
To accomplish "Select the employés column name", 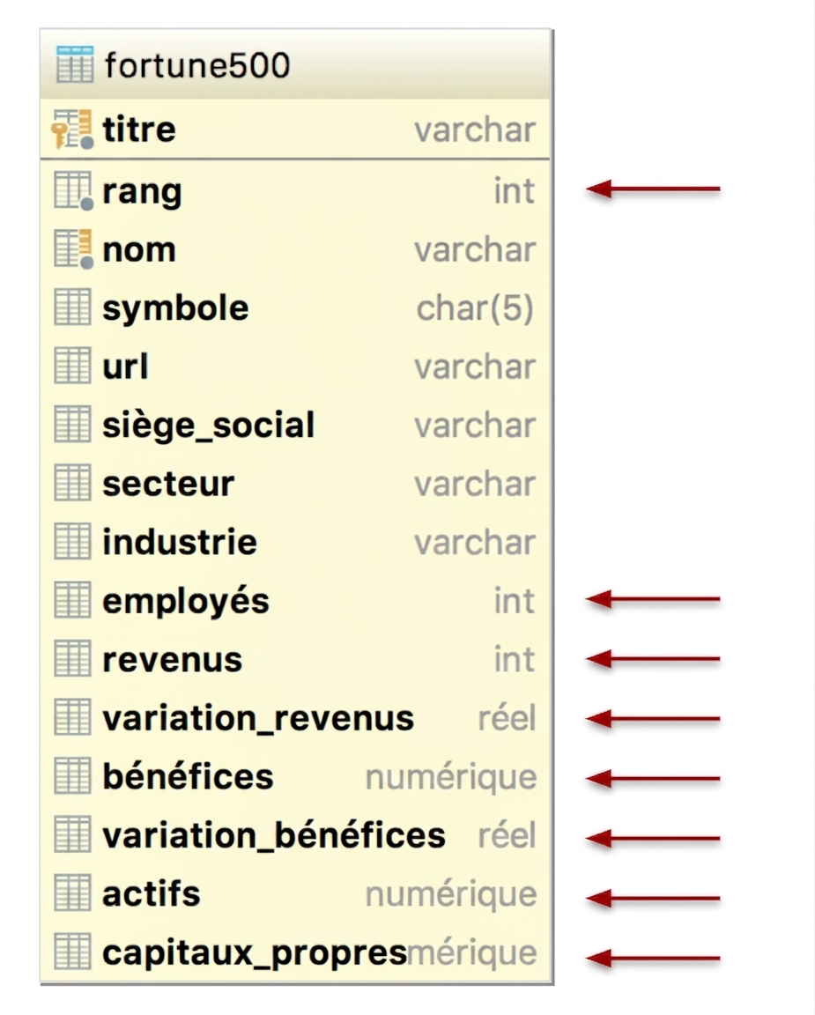I will pyautogui.click(x=186, y=602).
